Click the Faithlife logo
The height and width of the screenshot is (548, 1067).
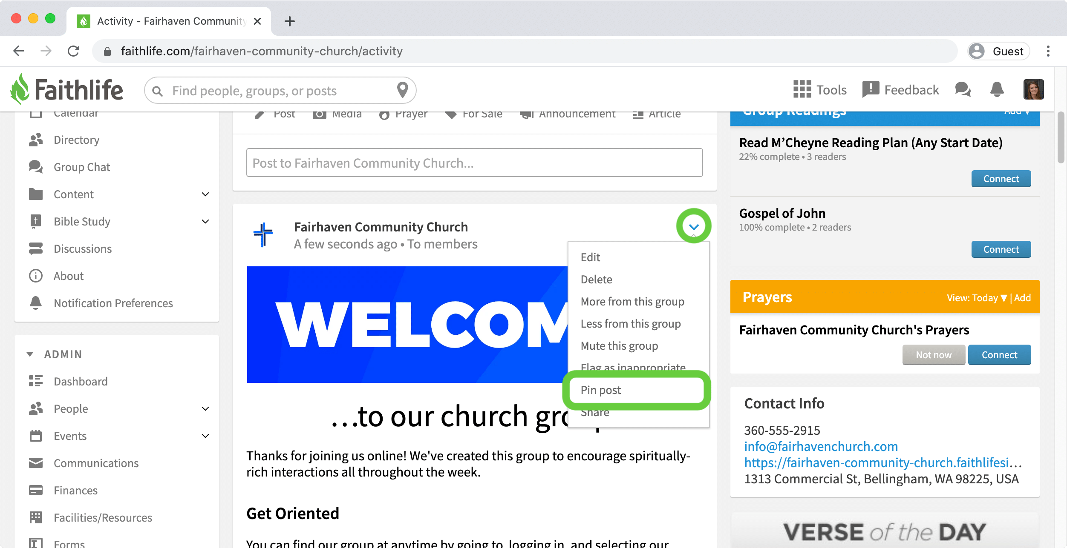coord(67,89)
